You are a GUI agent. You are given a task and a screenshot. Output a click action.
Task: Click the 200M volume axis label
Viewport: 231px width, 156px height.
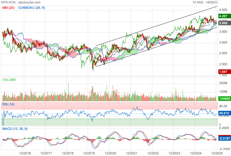click(x=223, y=83)
